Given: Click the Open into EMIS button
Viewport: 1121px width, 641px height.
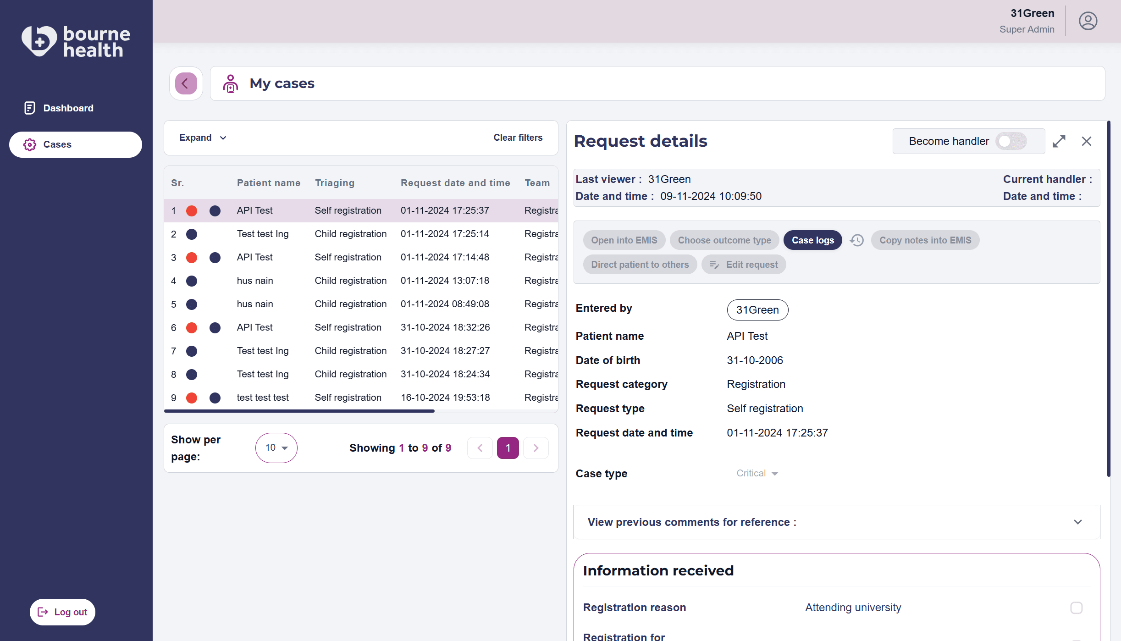Looking at the screenshot, I should point(624,240).
